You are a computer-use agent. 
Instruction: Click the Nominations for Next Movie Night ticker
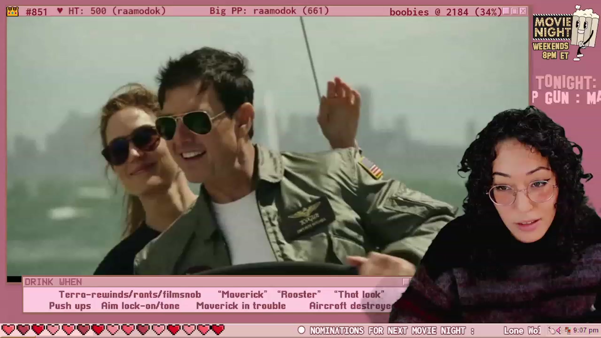point(392,330)
